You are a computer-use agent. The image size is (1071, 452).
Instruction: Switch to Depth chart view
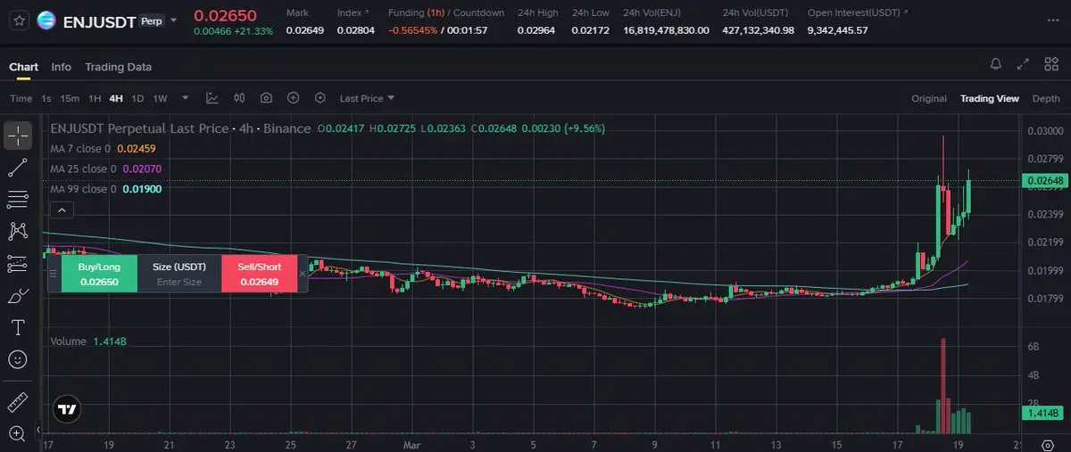pyautogui.click(x=1046, y=98)
